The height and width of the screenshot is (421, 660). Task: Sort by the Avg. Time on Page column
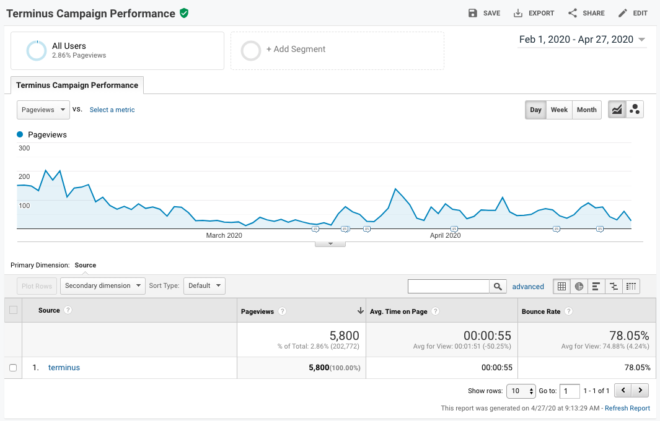[x=398, y=311]
